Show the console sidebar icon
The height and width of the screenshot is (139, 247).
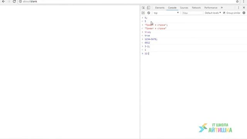point(143,13)
